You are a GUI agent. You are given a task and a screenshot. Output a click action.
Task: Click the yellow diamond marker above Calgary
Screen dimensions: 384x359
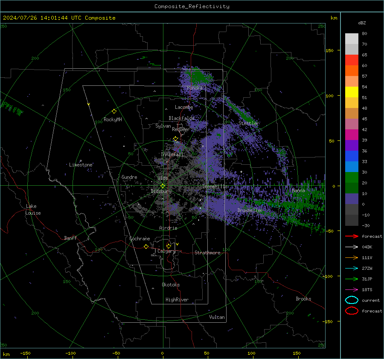coord(169,246)
